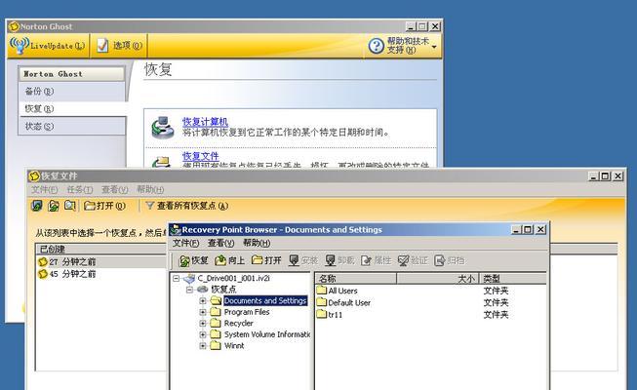The image size is (637, 390).
Task: Select the 恢复点 tree item
Action: tap(223, 290)
